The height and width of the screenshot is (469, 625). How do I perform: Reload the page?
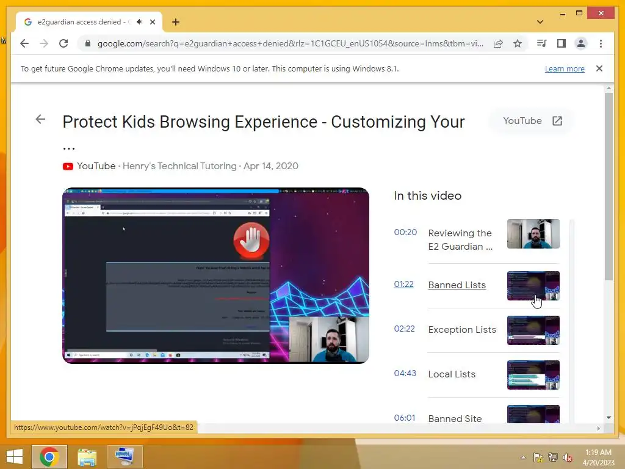[x=63, y=43]
